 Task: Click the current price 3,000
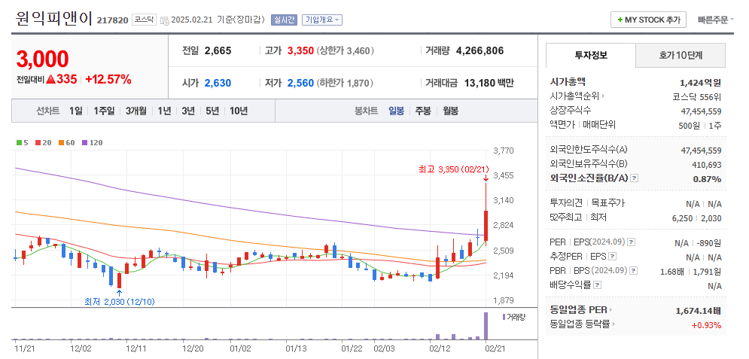tap(42, 59)
